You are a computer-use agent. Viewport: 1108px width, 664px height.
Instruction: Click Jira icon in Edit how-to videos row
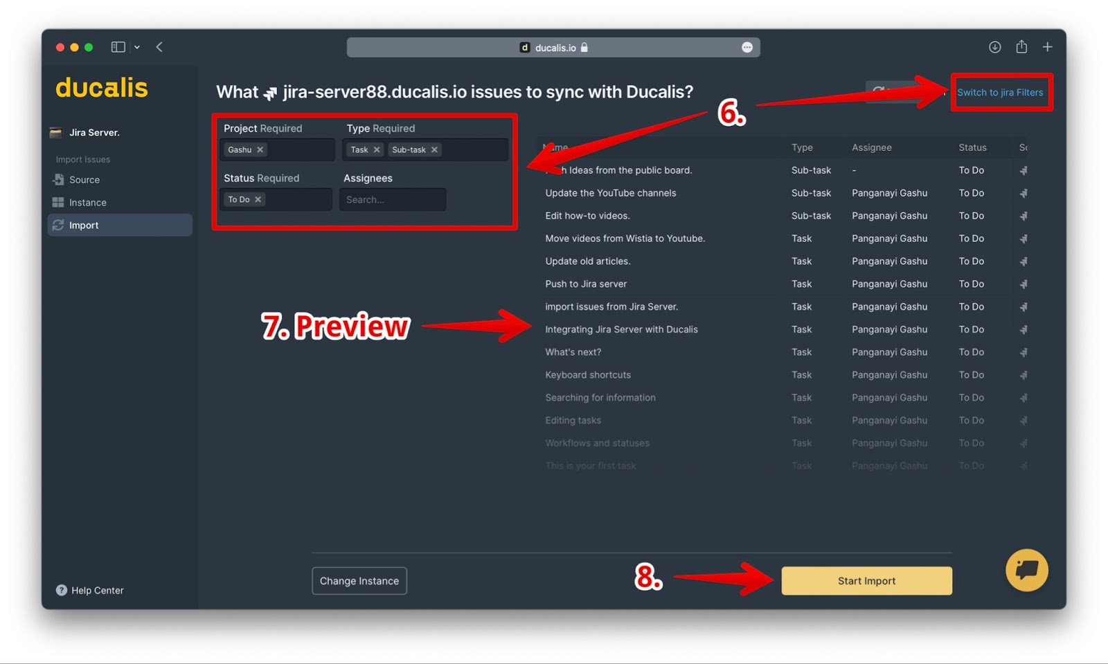[x=1024, y=216]
